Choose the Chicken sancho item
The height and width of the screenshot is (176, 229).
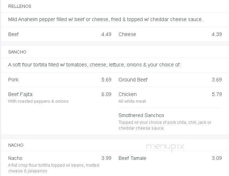(127, 94)
